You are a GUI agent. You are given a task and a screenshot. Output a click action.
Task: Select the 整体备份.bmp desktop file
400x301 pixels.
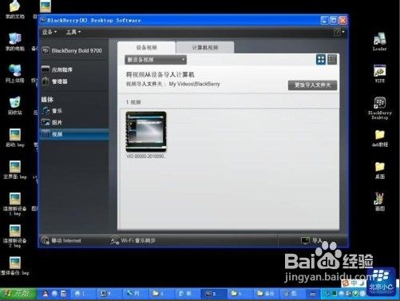pyautogui.click(x=15, y=266)
